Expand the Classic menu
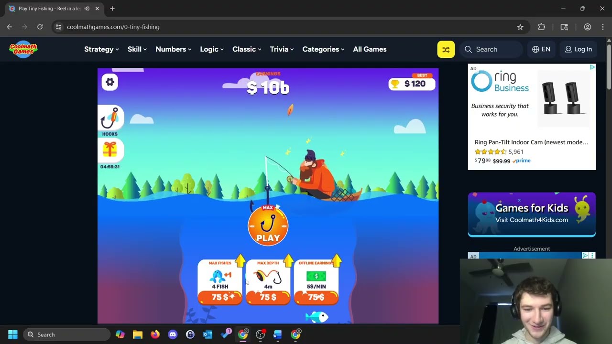The height and width of the screenshot is (344, 612). pyautogui.click(x=247, y=49)
